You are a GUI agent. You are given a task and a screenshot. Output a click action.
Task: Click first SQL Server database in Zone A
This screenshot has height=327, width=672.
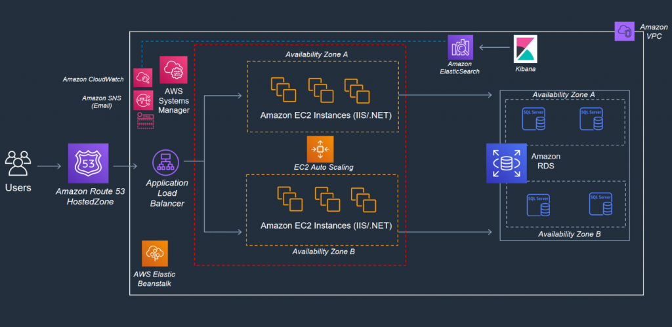[534, 119]
